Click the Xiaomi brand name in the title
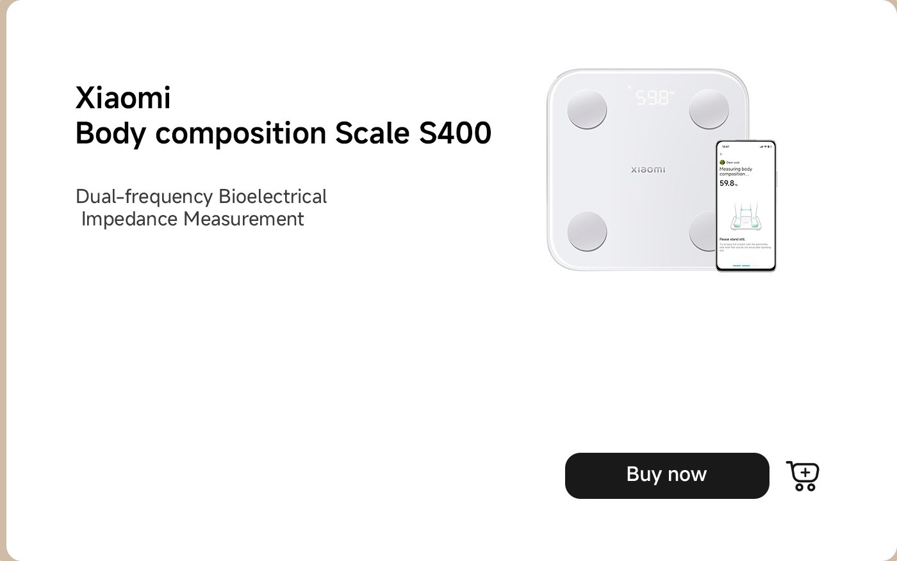Image resolution: width=897 pixels, height=561 pixels. tap(123, 98)
